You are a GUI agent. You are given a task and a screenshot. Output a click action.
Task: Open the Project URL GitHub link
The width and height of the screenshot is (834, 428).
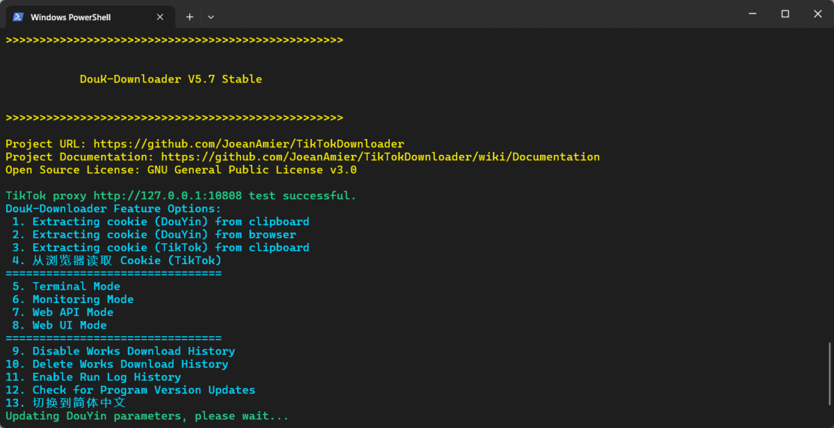pos(249,144)
